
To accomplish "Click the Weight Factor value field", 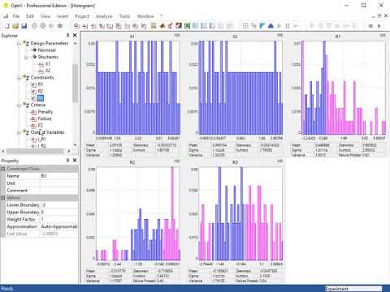I will click(x=59, y=219).
